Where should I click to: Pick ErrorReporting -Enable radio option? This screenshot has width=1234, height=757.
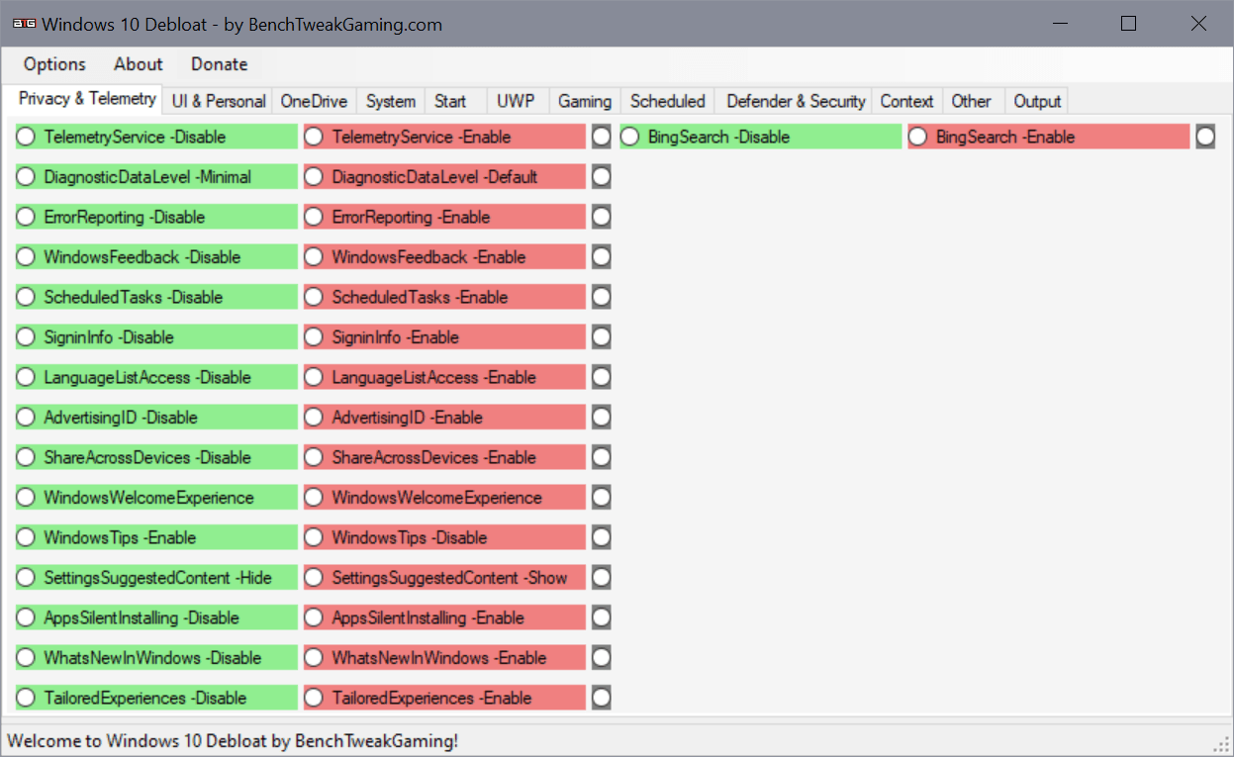(x=444, y=217)
